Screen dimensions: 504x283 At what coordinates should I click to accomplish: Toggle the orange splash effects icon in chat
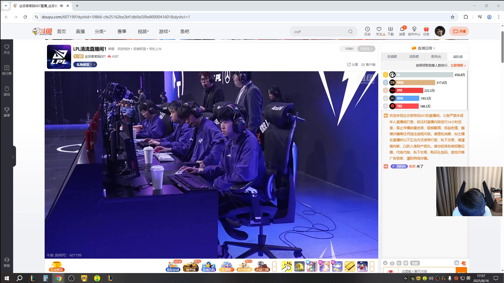(x=464, y=263)
